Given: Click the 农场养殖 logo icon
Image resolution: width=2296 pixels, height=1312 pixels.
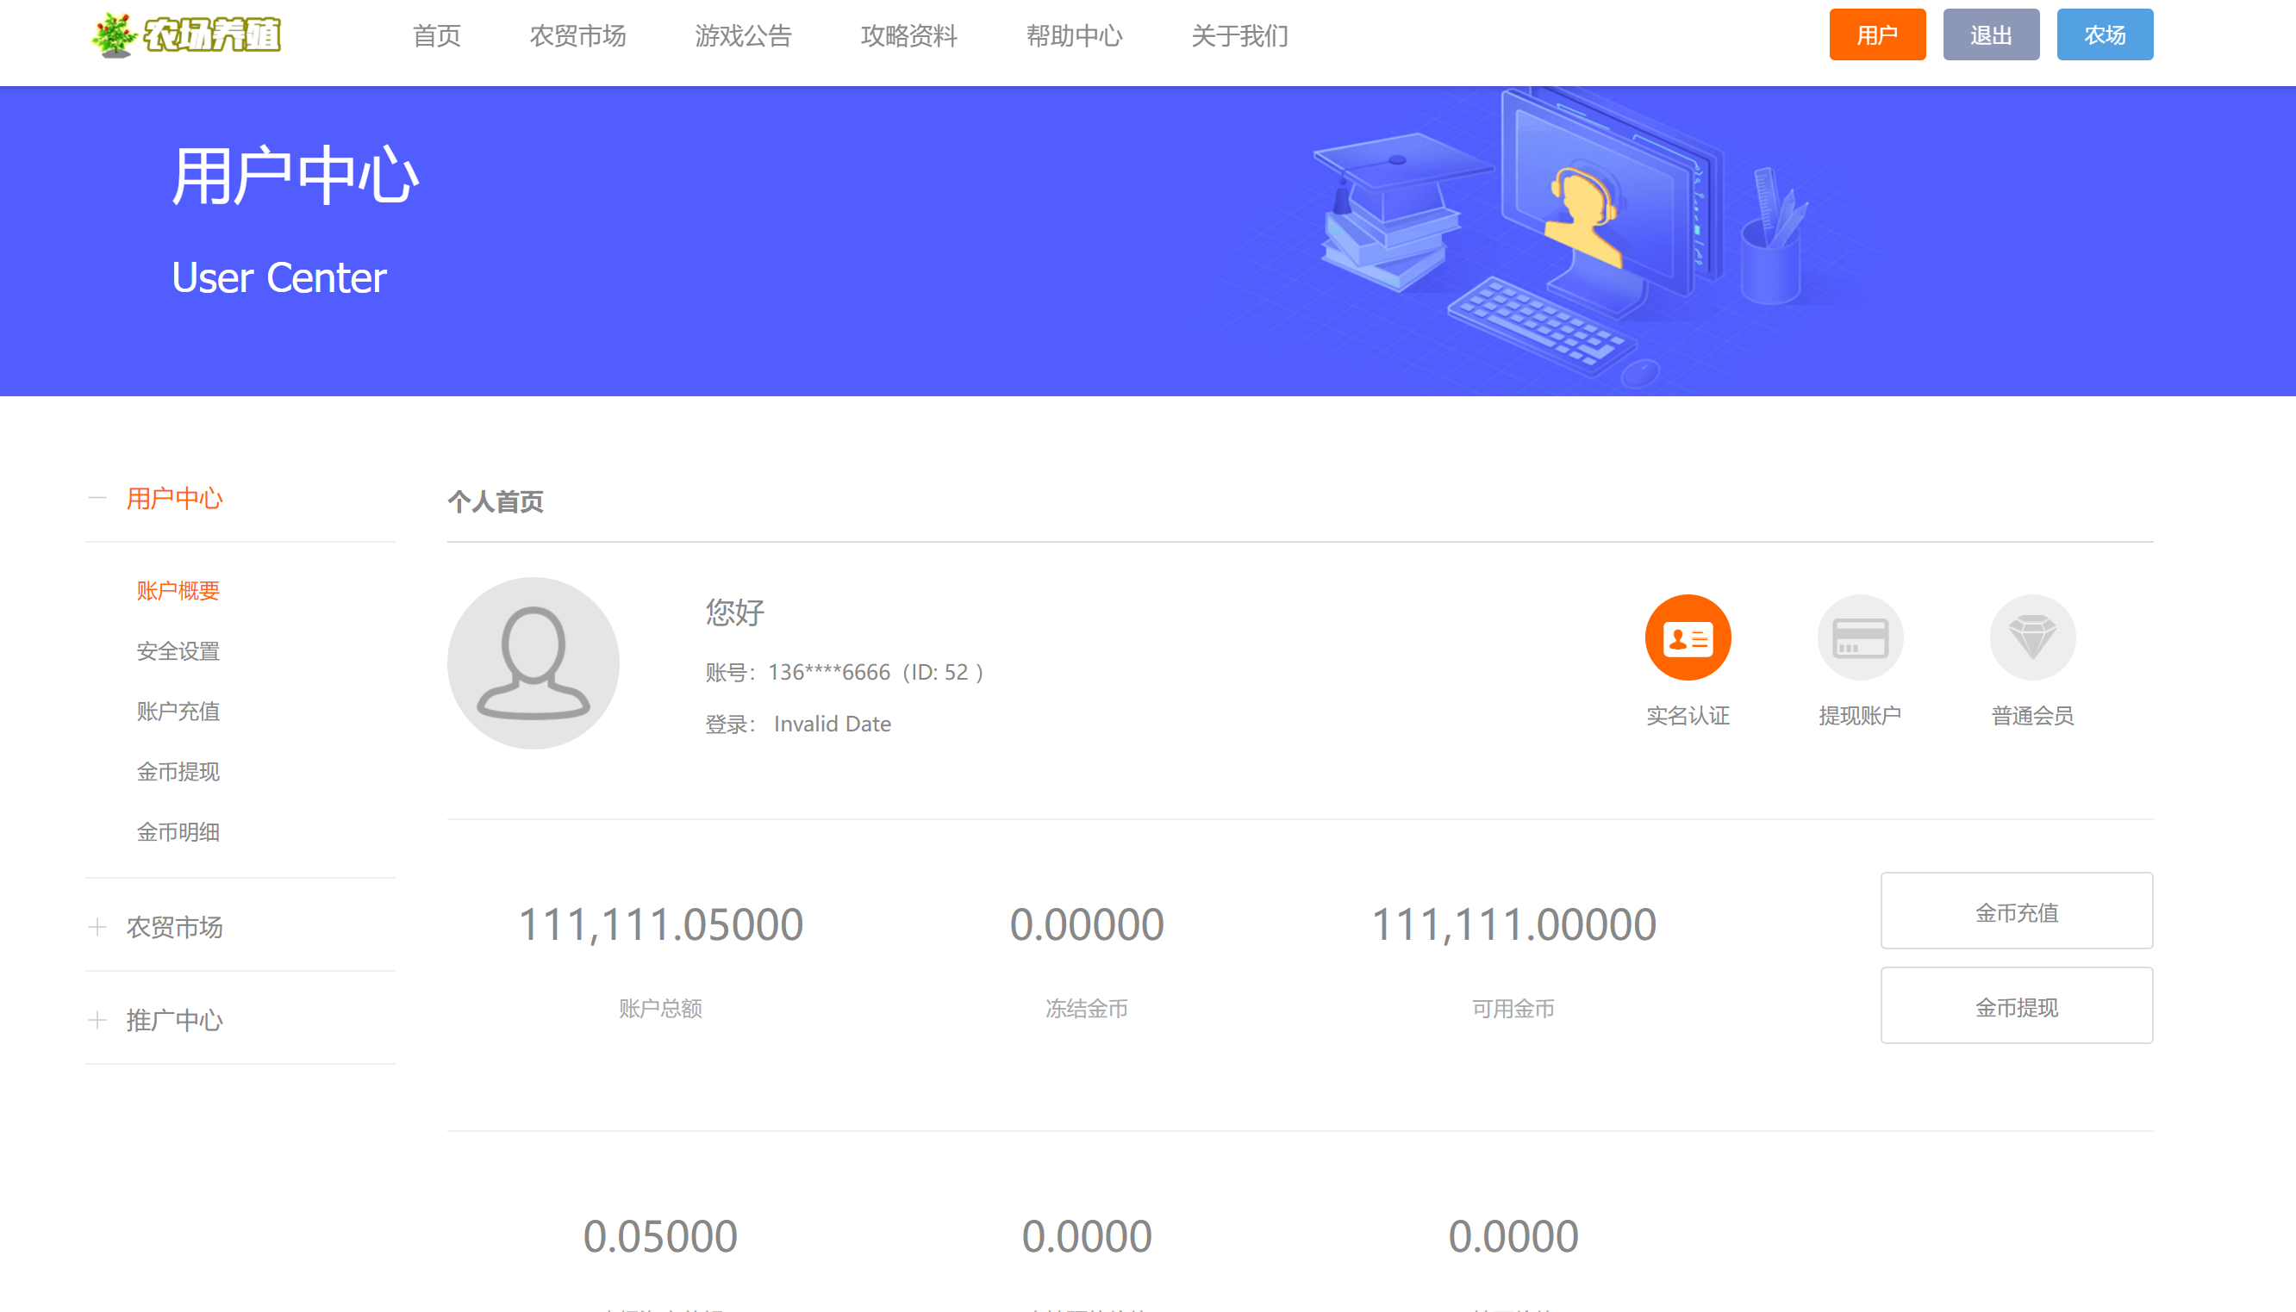Looking at the screenshot, I should [185, 36].
